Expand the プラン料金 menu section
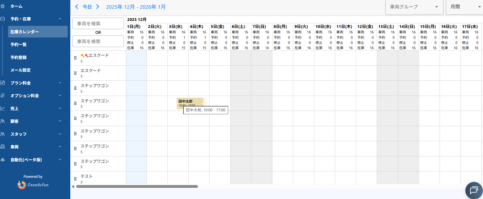Viewport: 483px width, 199px height. pos(60,83)
